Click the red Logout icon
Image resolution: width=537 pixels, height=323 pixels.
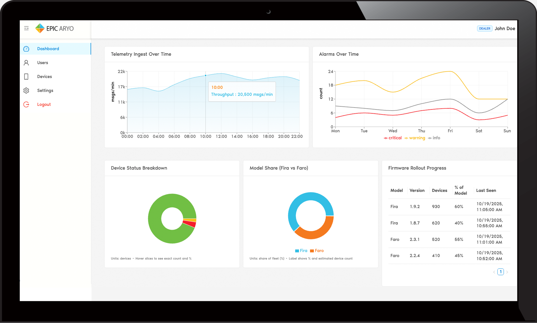[x=26, y=104]
